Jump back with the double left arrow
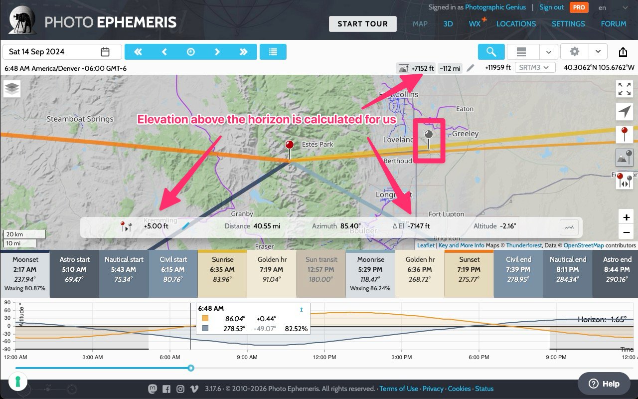 click(138, 52)
